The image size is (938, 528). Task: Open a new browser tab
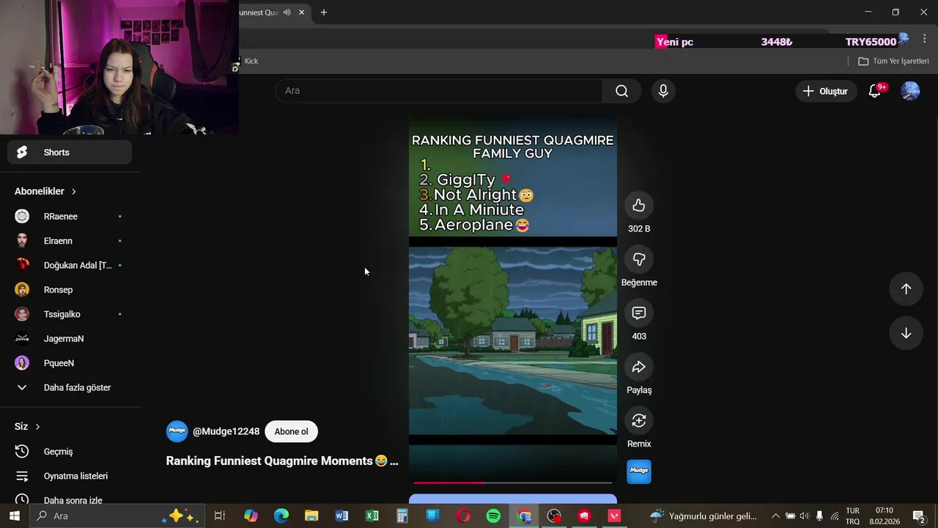[x=323, y=12]
